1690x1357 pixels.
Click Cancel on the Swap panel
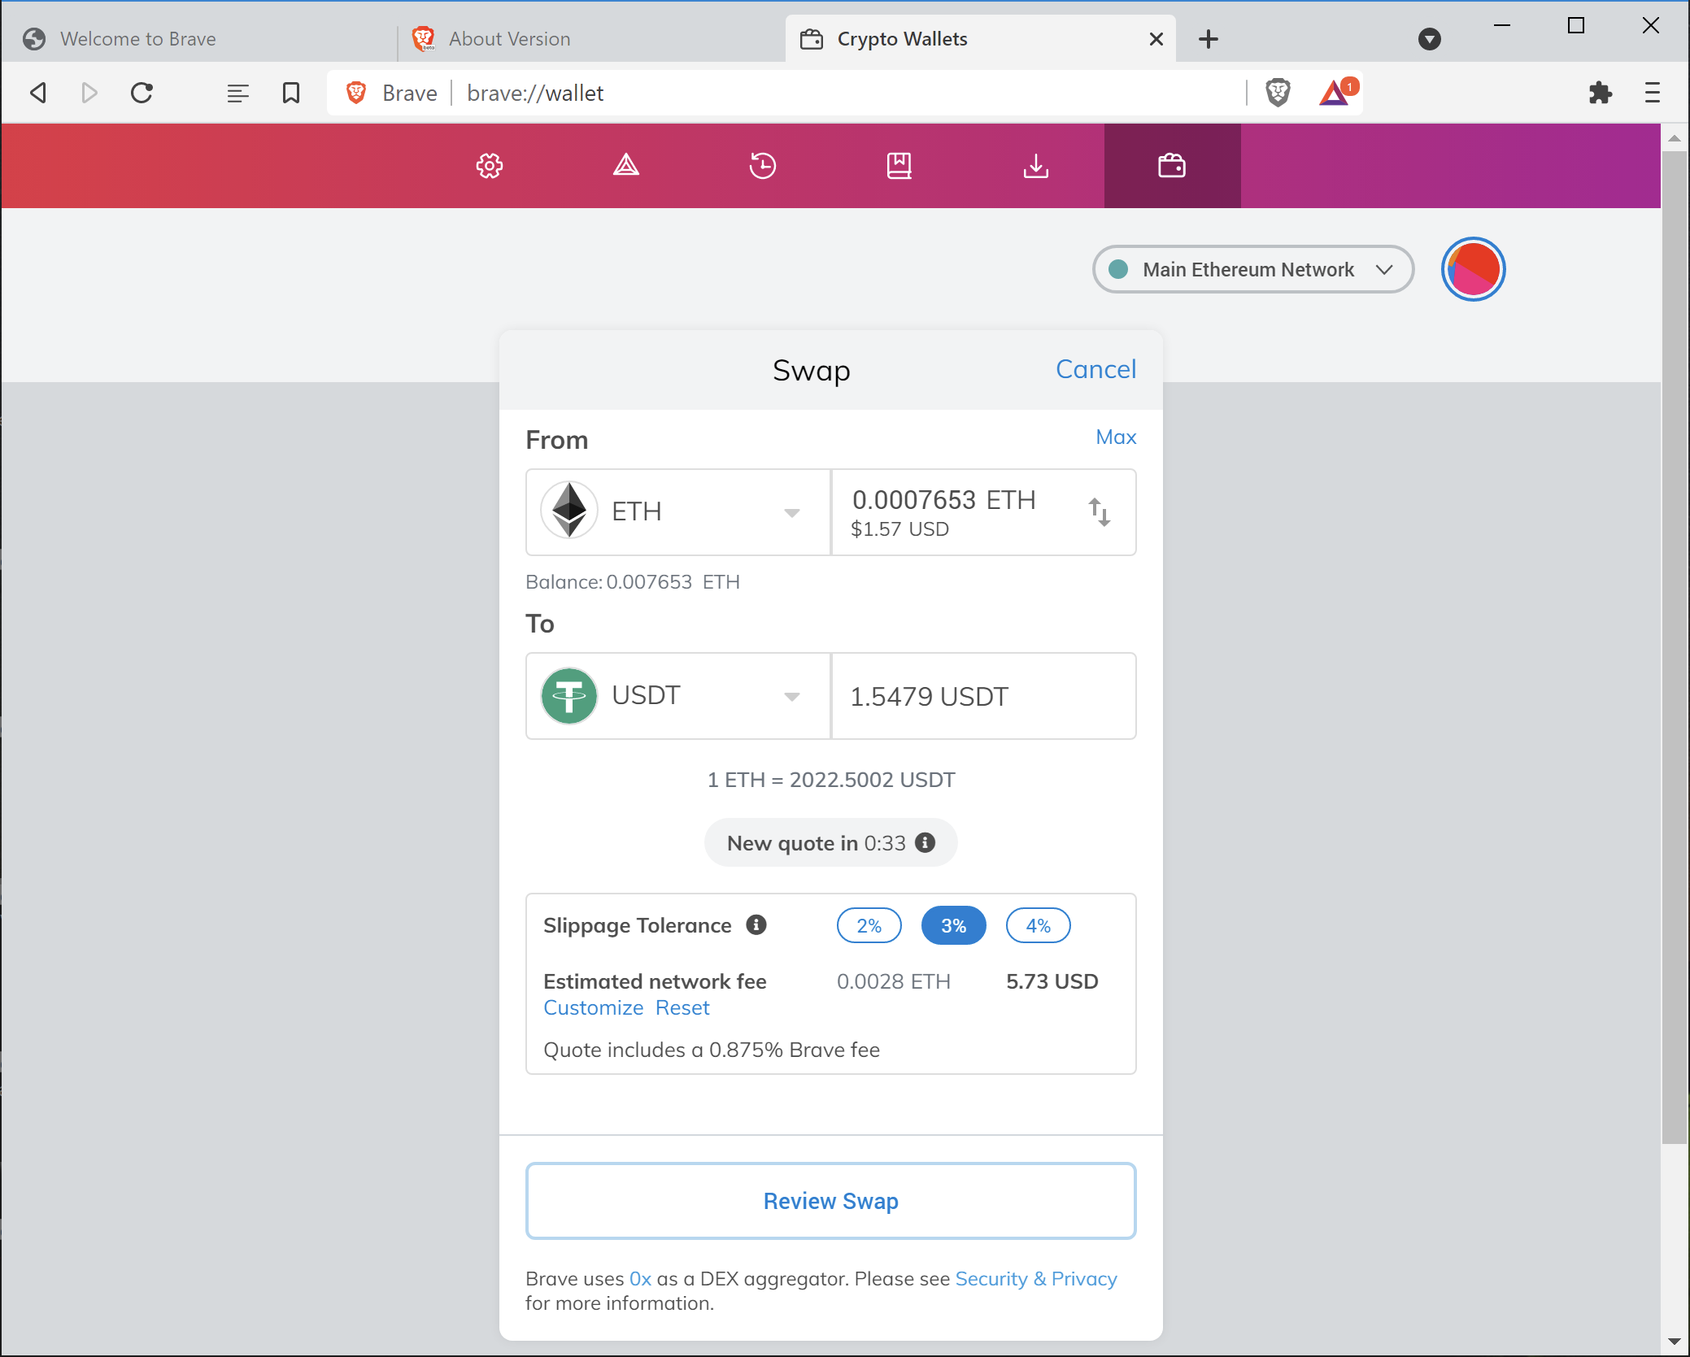[x=1095, y=369]
